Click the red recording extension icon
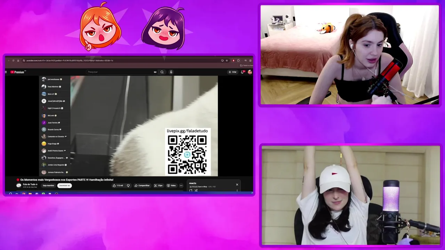 tap(233, 60)
